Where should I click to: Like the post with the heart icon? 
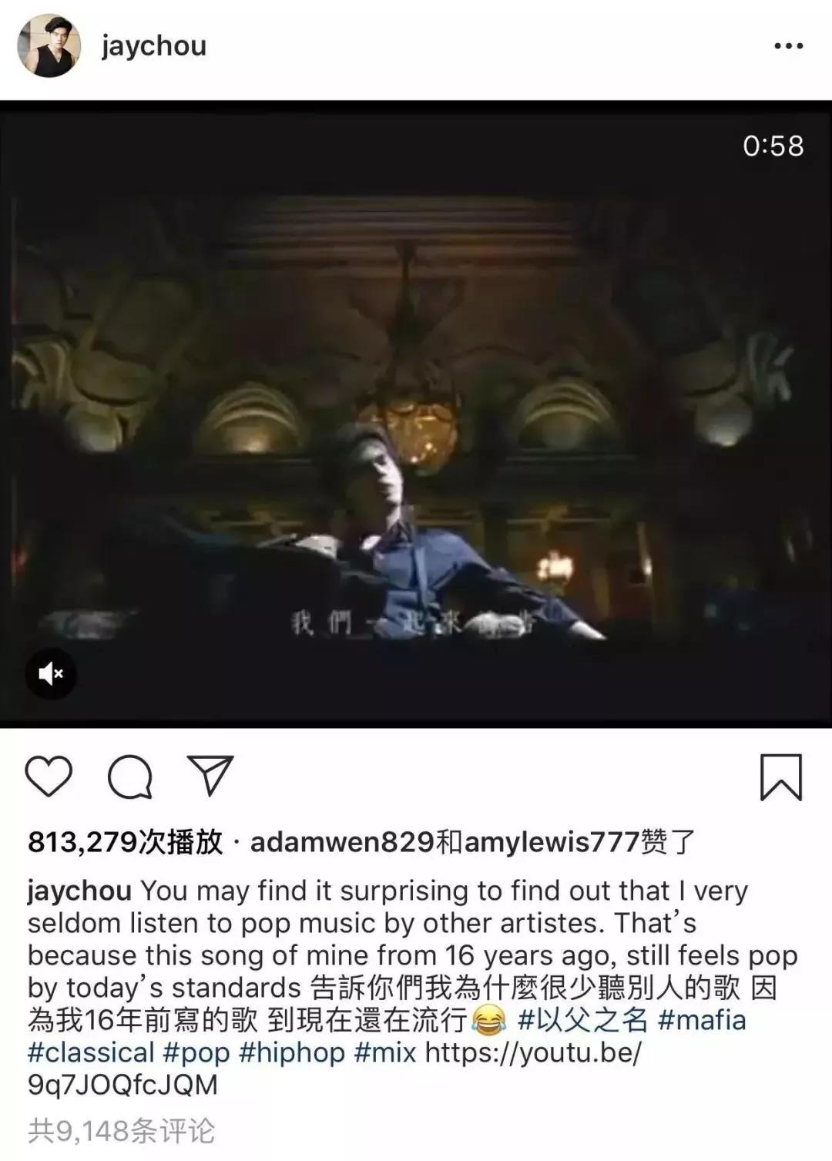click(49, 777)
